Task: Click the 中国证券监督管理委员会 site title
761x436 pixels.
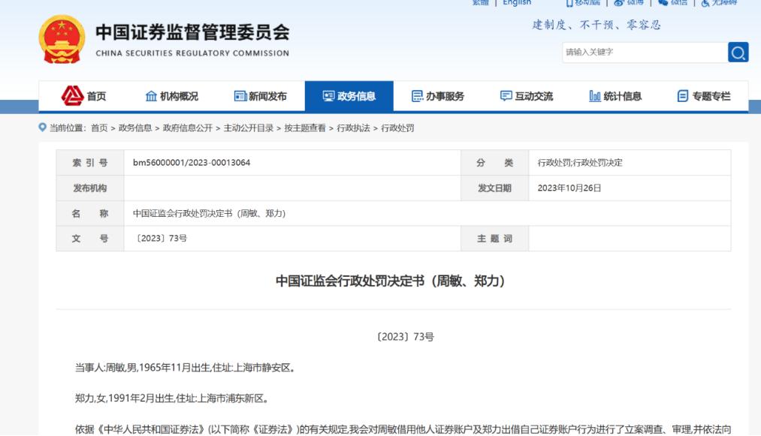Action: [x=192, y=32]
